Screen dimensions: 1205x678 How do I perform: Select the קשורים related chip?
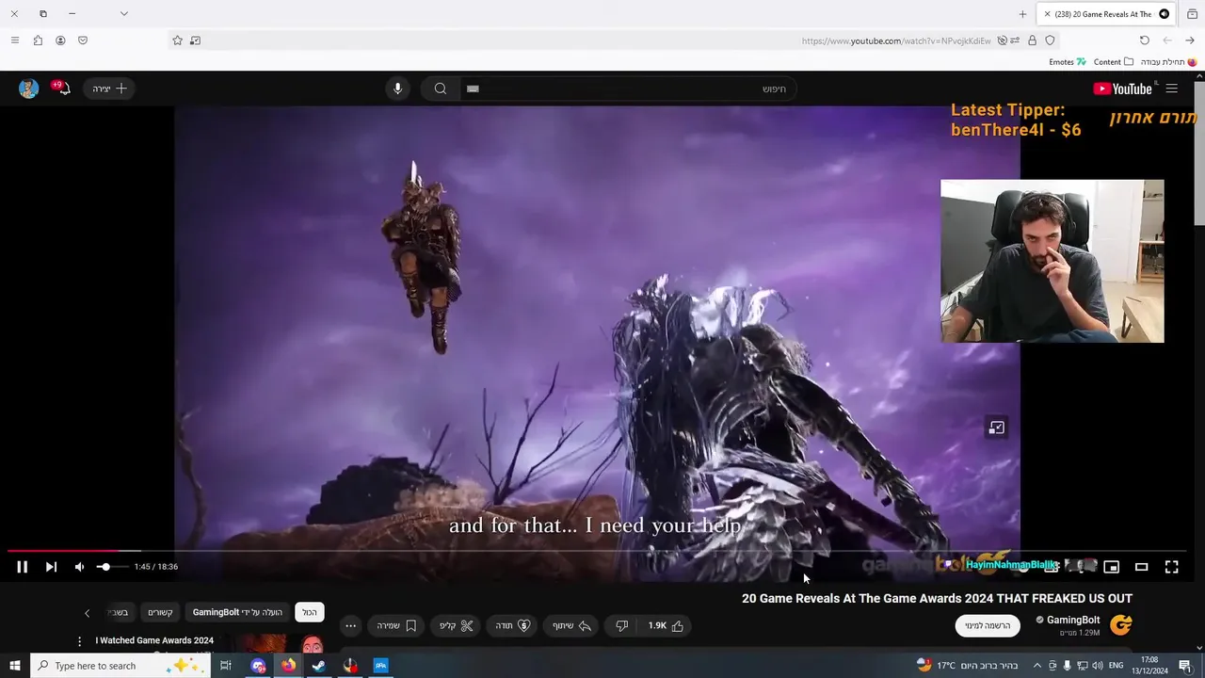[x=160, y=612]
